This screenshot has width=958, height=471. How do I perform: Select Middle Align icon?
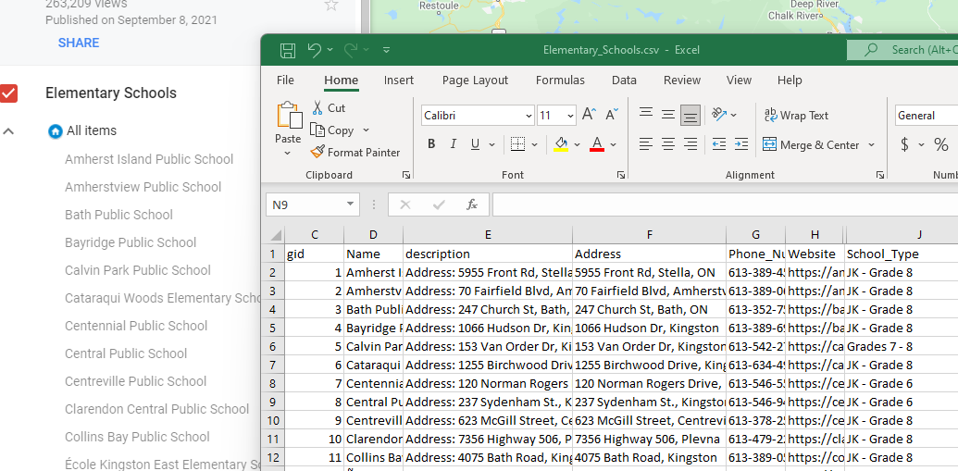pyautogui.click(x=668, y=114)
